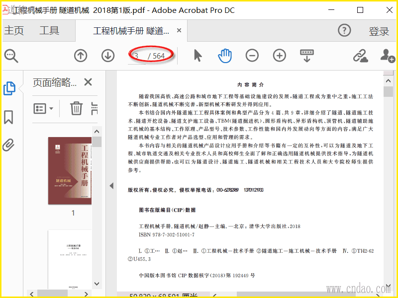Open the bookmarks panel icon

tap(8, 117)
